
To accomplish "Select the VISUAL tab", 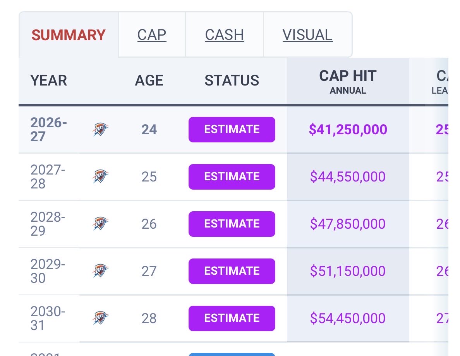I will [x=307, y=35].
